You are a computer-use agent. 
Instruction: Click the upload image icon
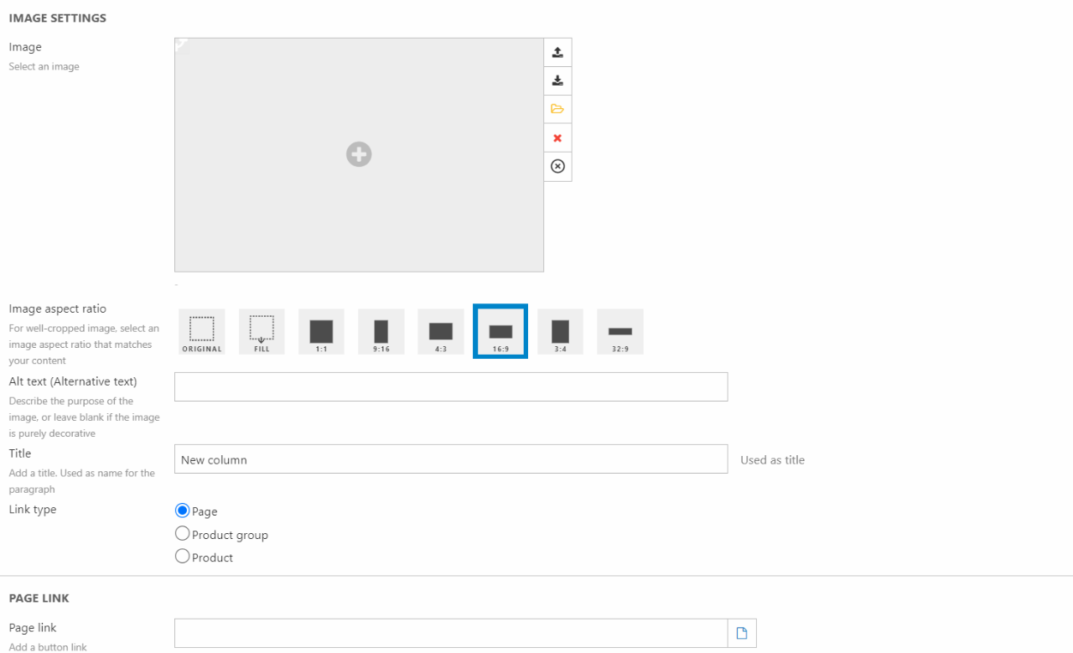557,52
